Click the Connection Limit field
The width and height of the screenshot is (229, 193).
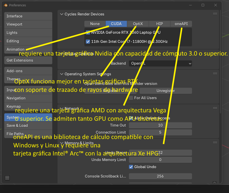coord(160,132)
